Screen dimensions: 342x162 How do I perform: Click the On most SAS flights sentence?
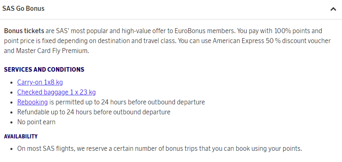pos(160,149)
